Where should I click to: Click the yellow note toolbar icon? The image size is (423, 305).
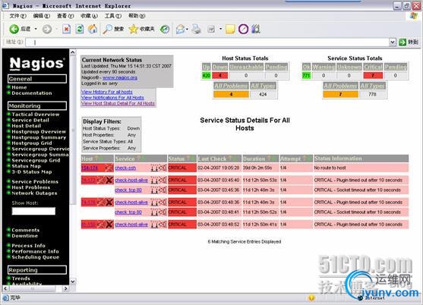pyautogui.click(x=230, y=29)
